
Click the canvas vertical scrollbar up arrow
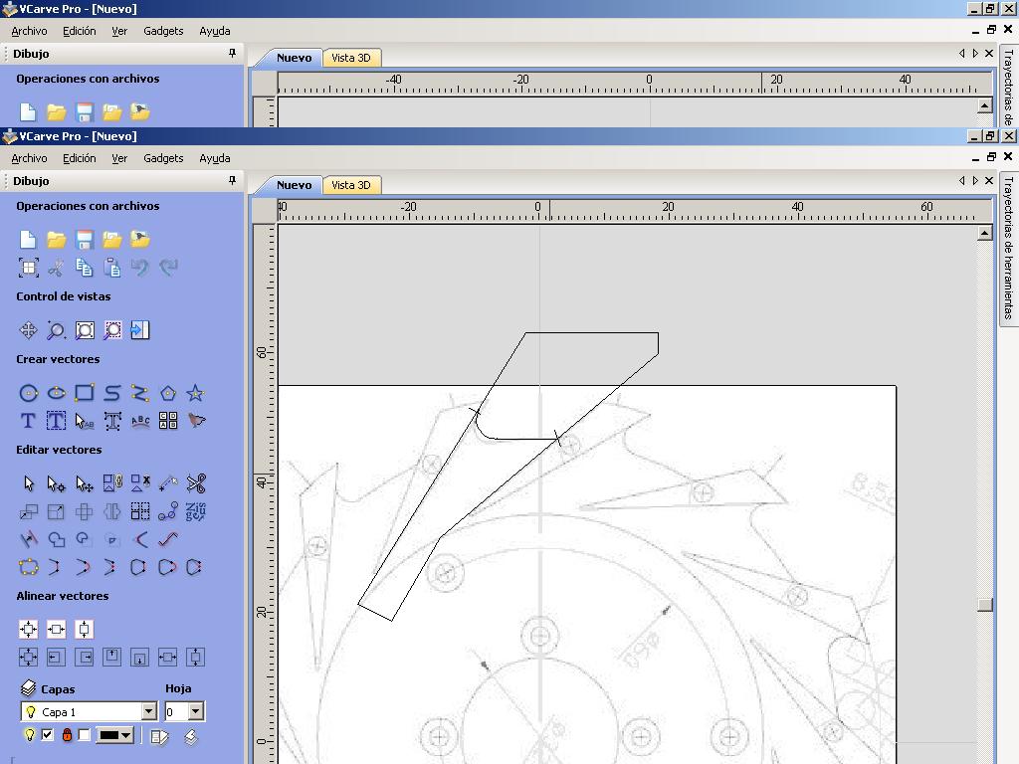coord(984,233)
